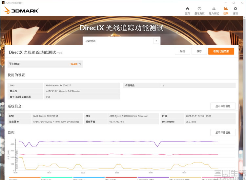Click the orange 在线比较结果 button
The image size is (246, 180).
coord(221,51)
